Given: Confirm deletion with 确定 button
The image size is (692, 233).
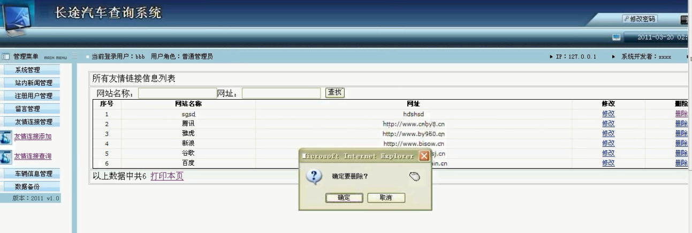Looking at the screenshot, I should tap(344, 198).
